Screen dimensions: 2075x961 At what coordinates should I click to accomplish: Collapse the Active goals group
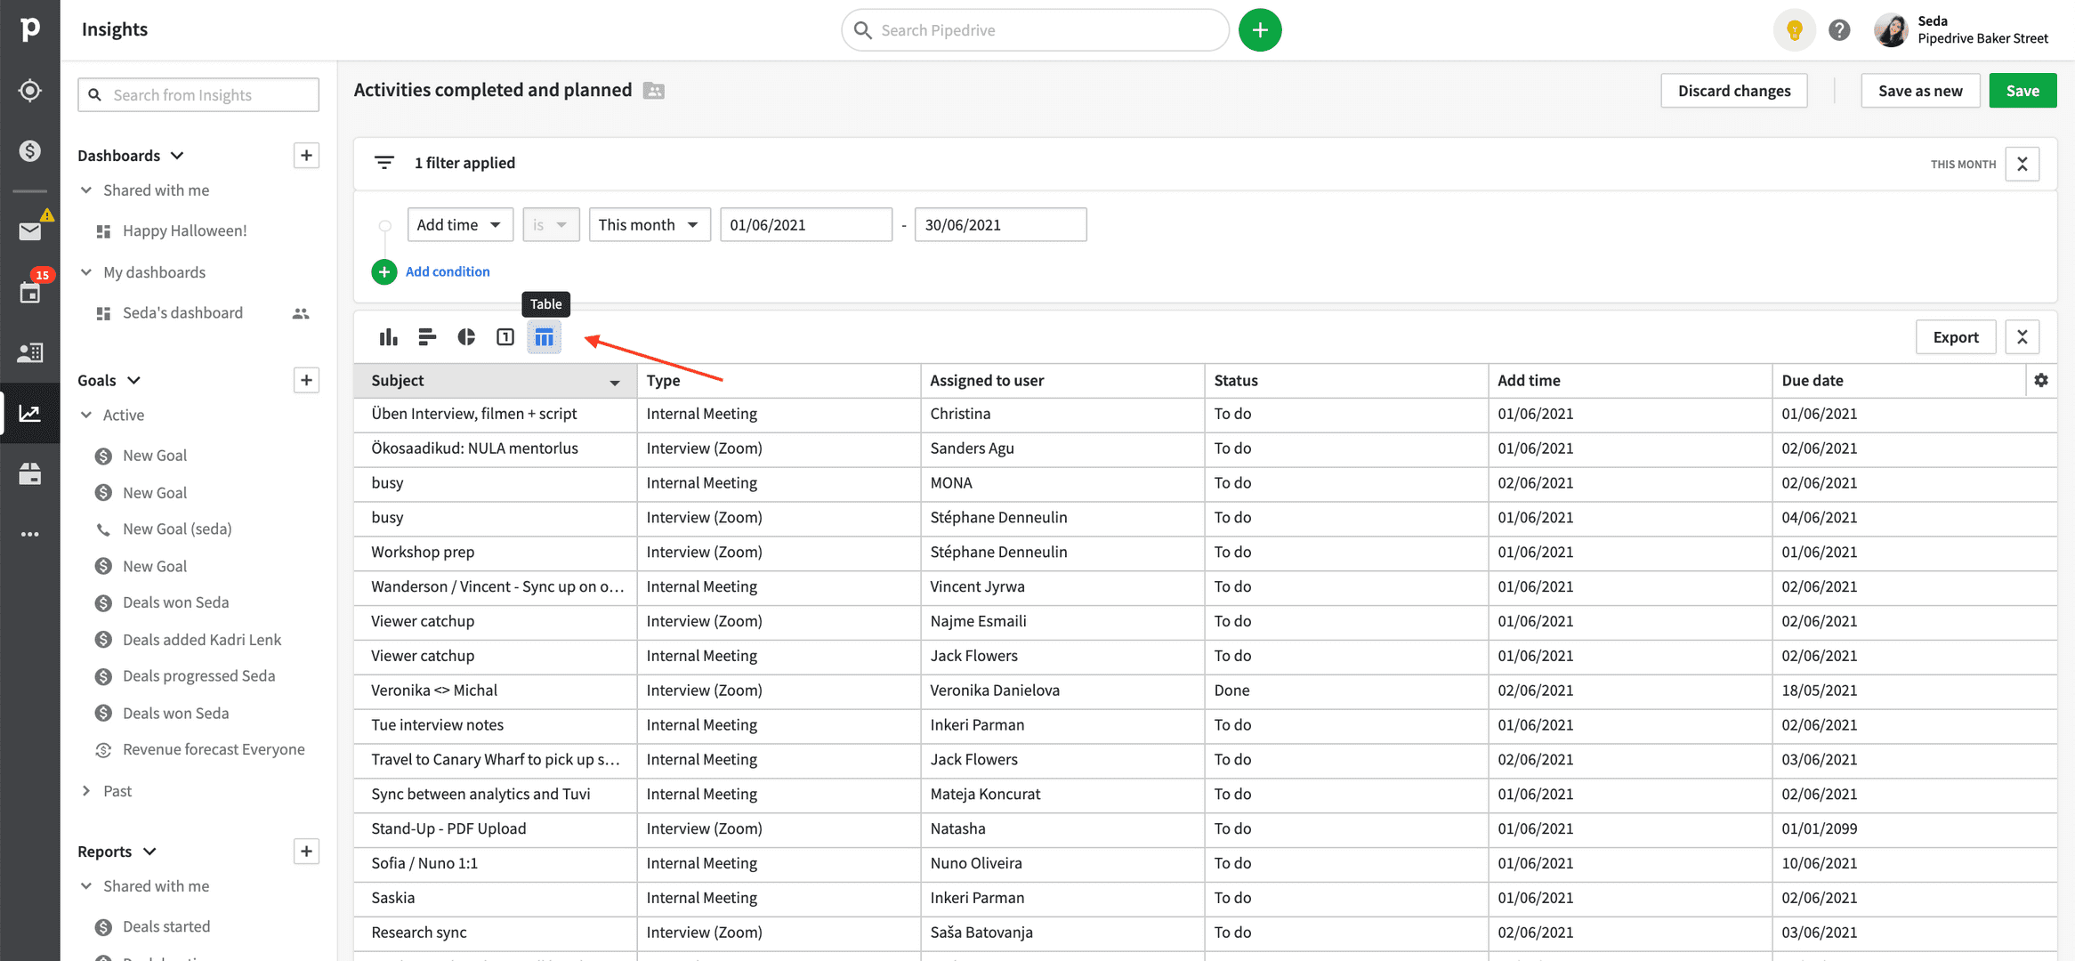(86, 415)
